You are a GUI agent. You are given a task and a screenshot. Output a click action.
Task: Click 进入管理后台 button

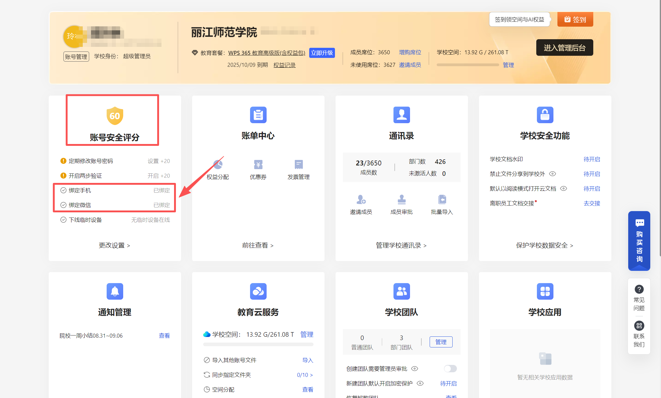pyautogui.click(x=564, y=47)
